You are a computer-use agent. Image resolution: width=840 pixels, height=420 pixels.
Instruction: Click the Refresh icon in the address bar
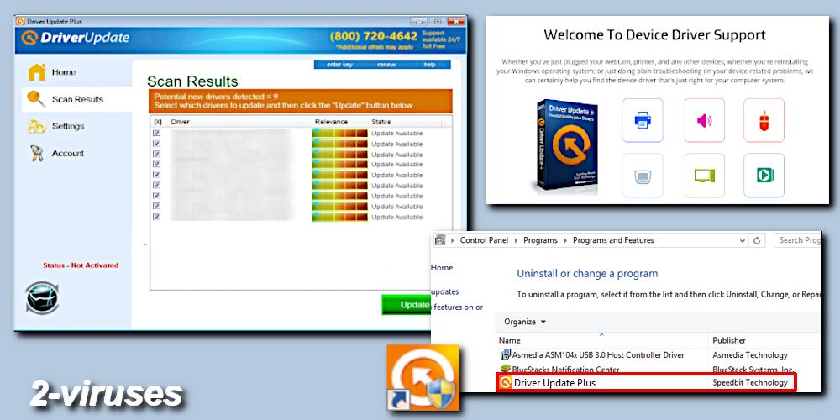pos(759,240)
